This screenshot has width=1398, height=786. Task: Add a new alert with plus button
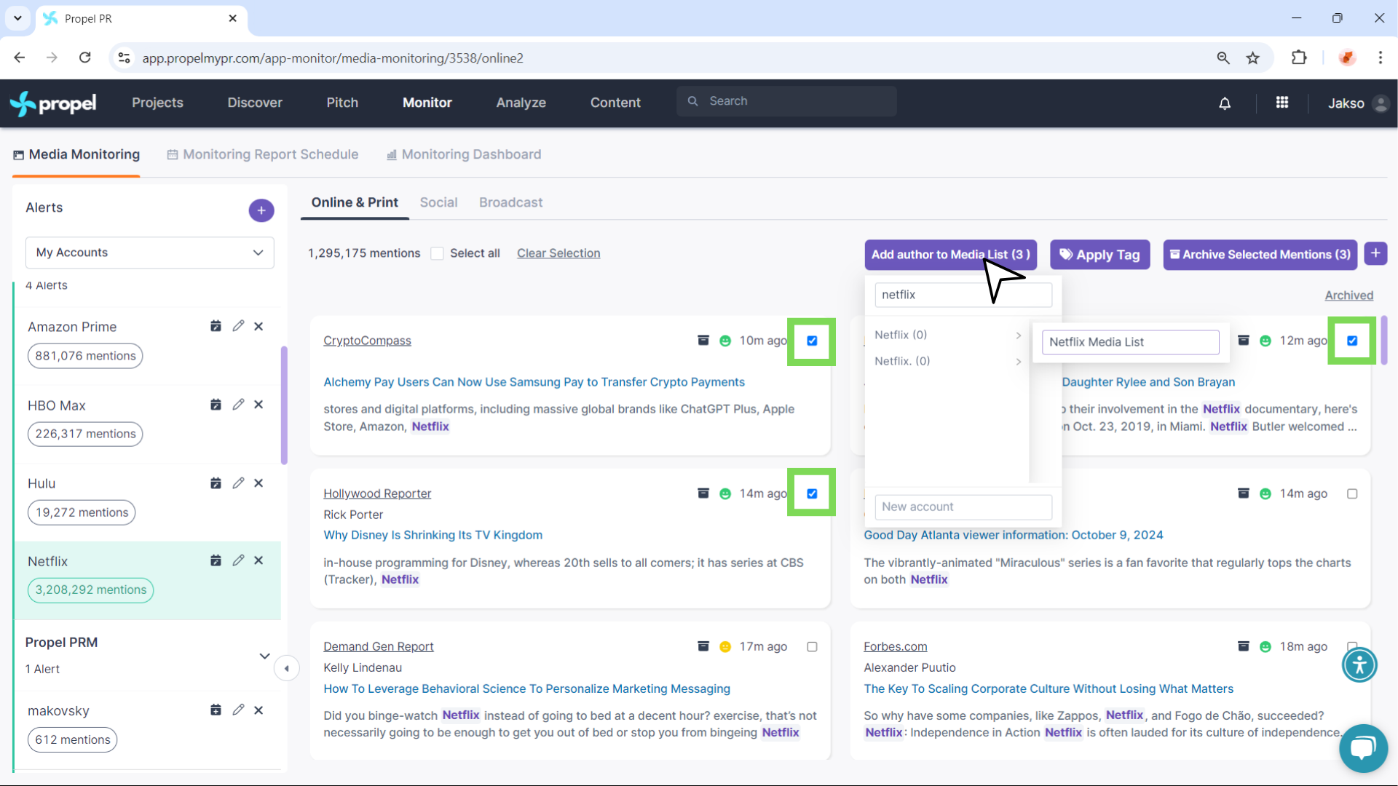coord(261,210)
